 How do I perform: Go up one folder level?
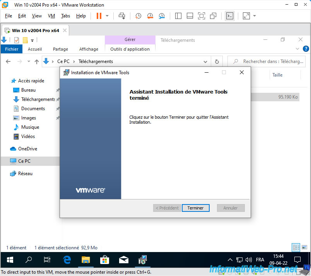37,62
